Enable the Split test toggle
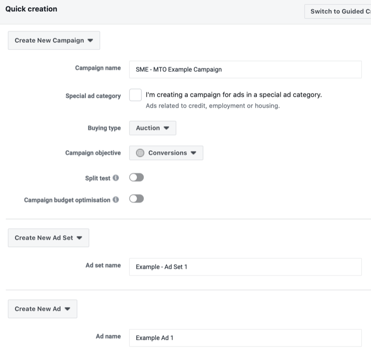The height and width of the screenshot is (353, 371). [137, 177]
